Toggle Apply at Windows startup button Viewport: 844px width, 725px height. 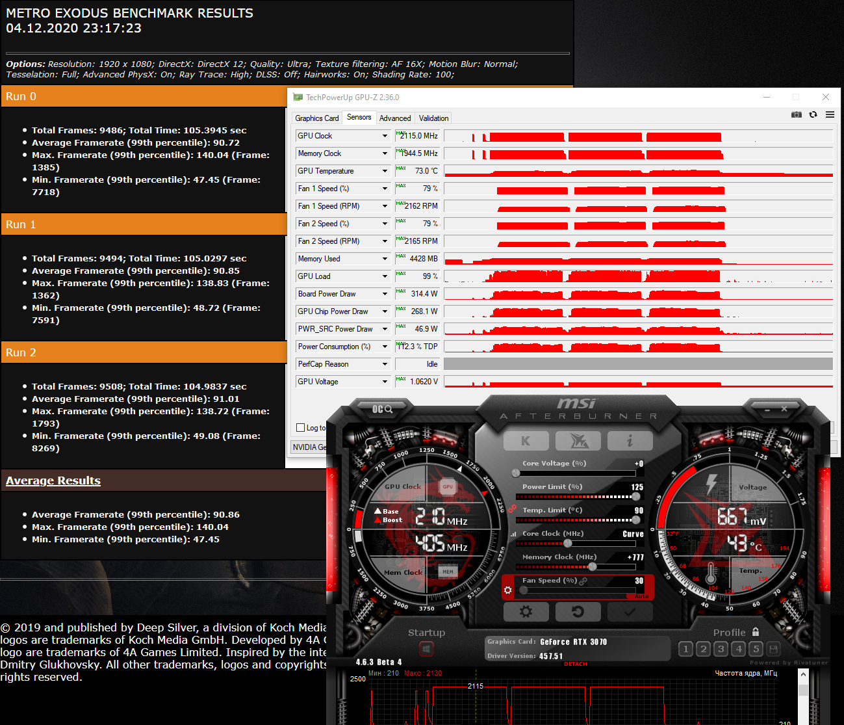[x=426, y=649]
